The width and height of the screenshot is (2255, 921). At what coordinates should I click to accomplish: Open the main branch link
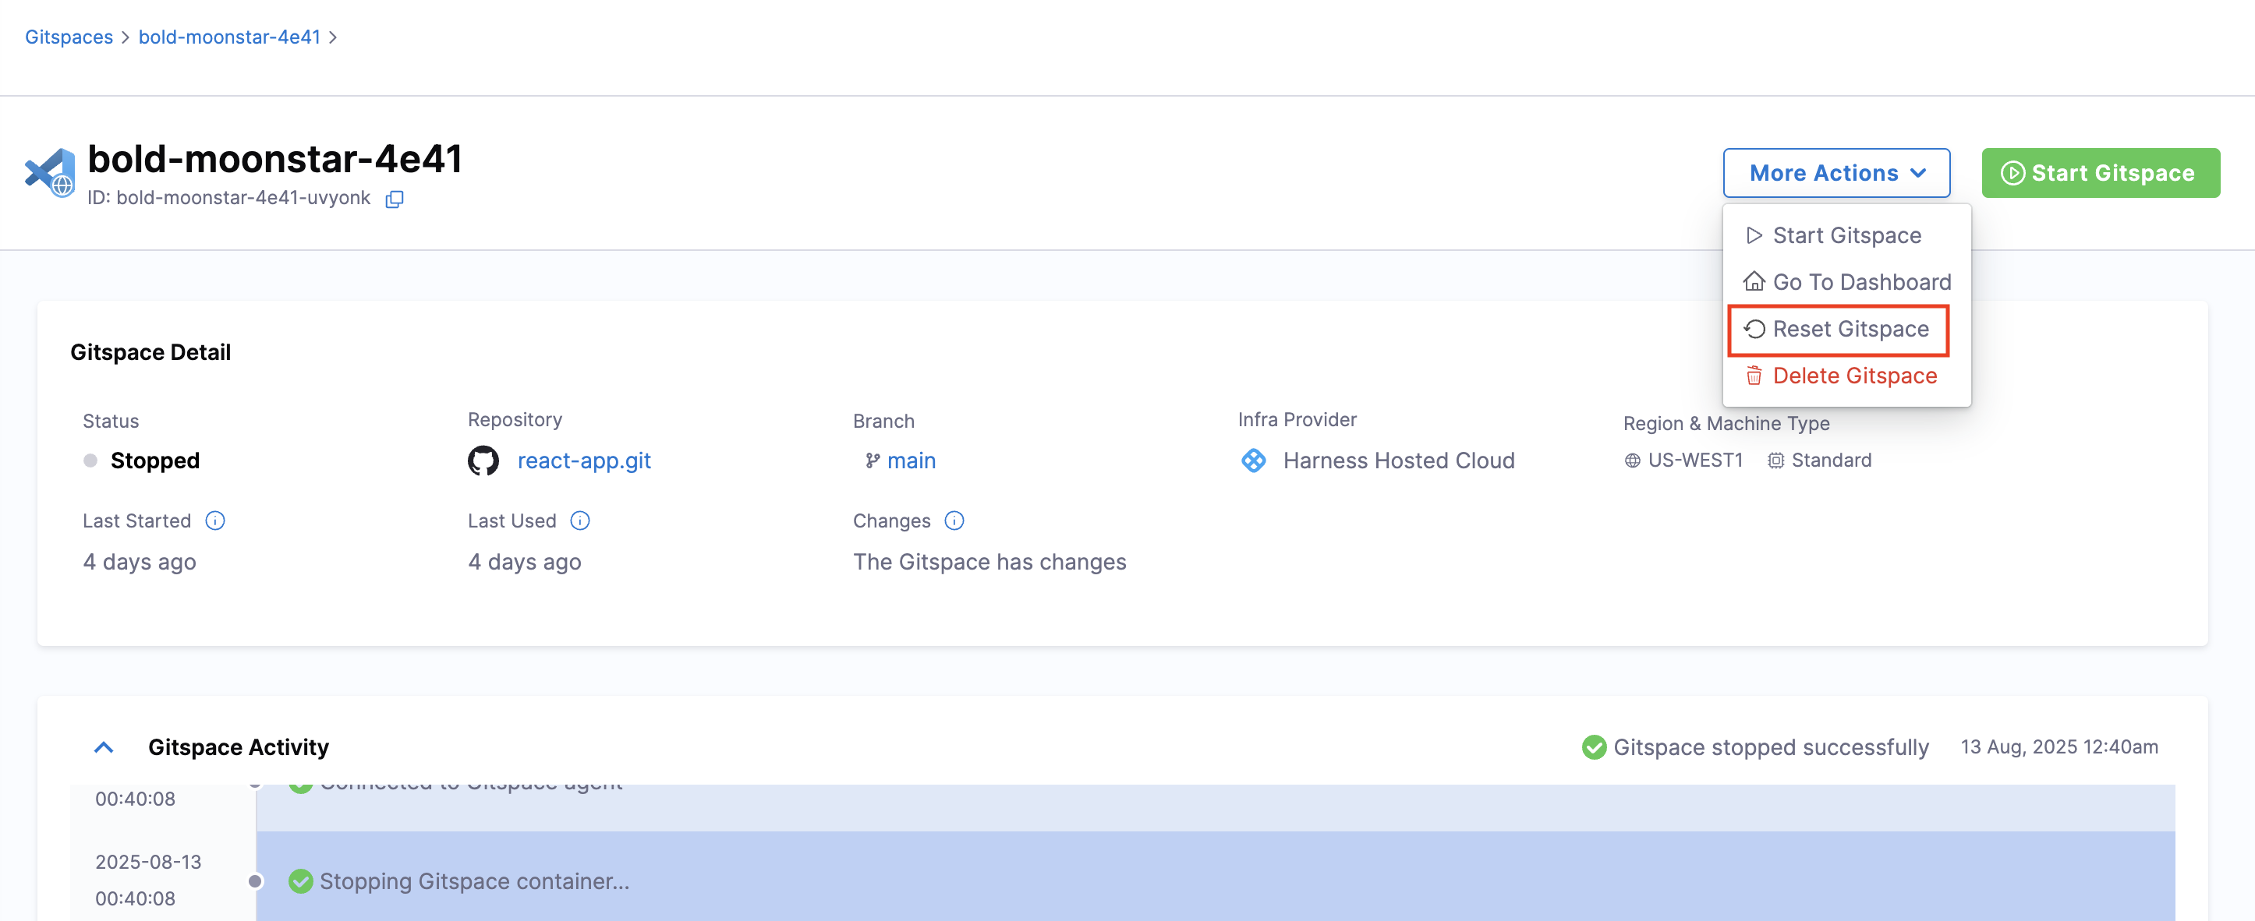click(911, 461)
